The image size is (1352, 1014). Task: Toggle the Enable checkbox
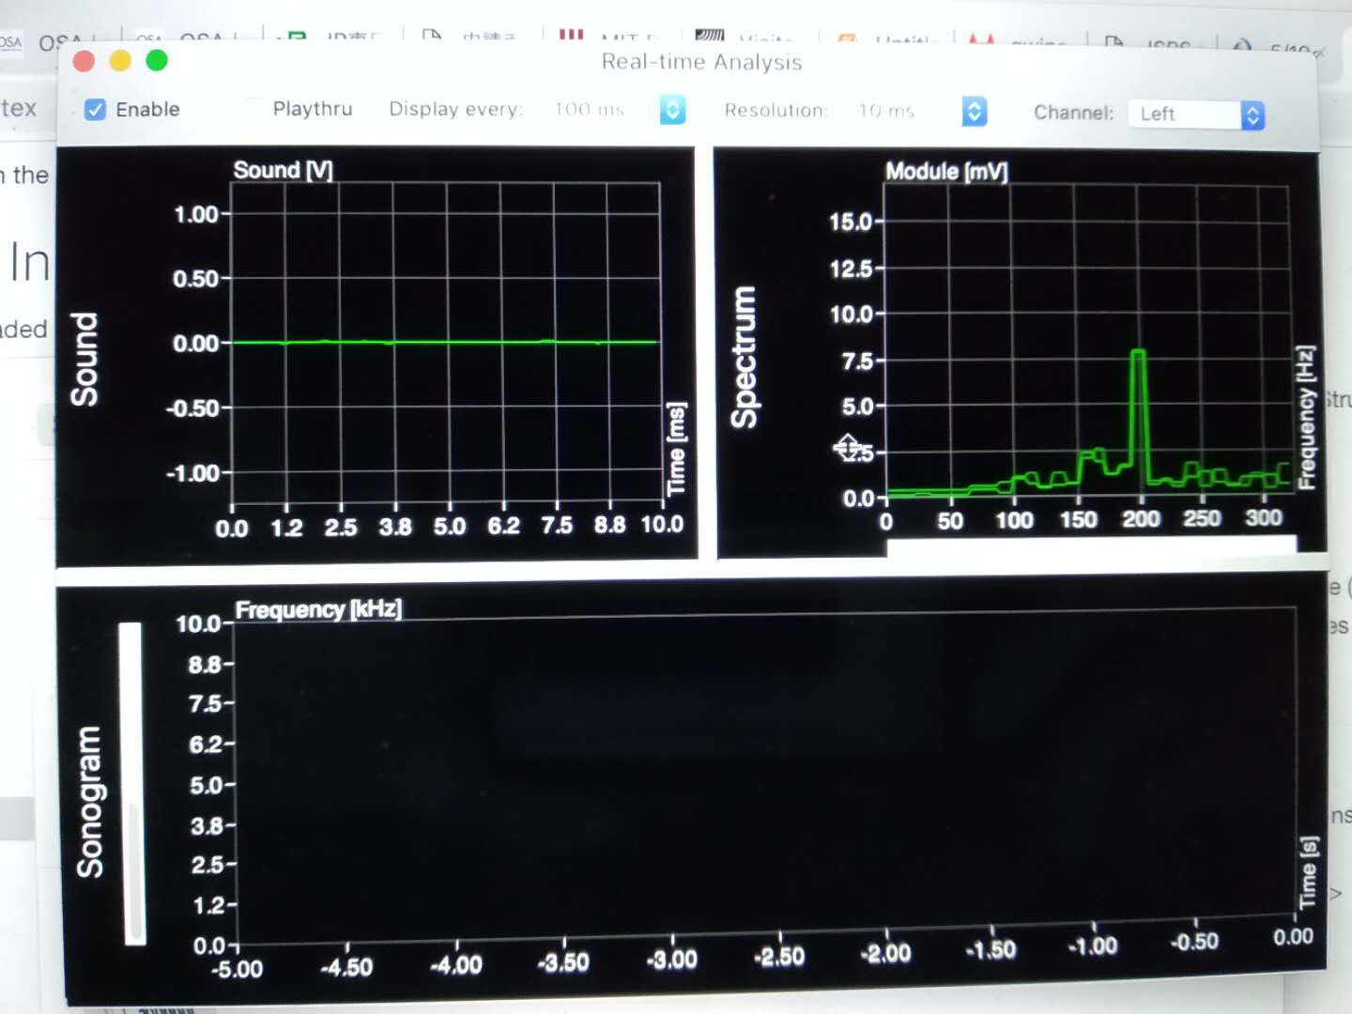(x=96, y=110)
